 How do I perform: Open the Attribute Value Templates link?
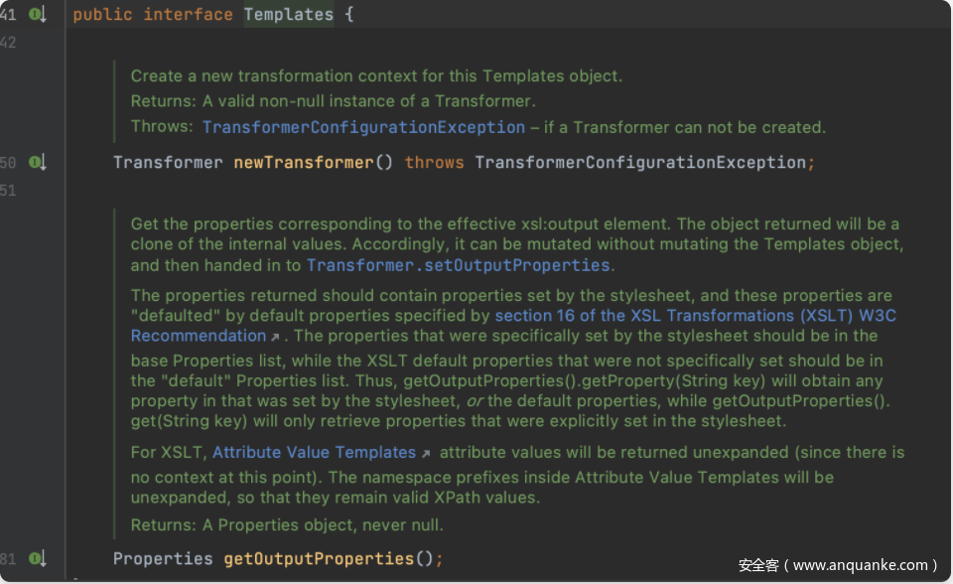pyautogui.click(x=314, y=453)
